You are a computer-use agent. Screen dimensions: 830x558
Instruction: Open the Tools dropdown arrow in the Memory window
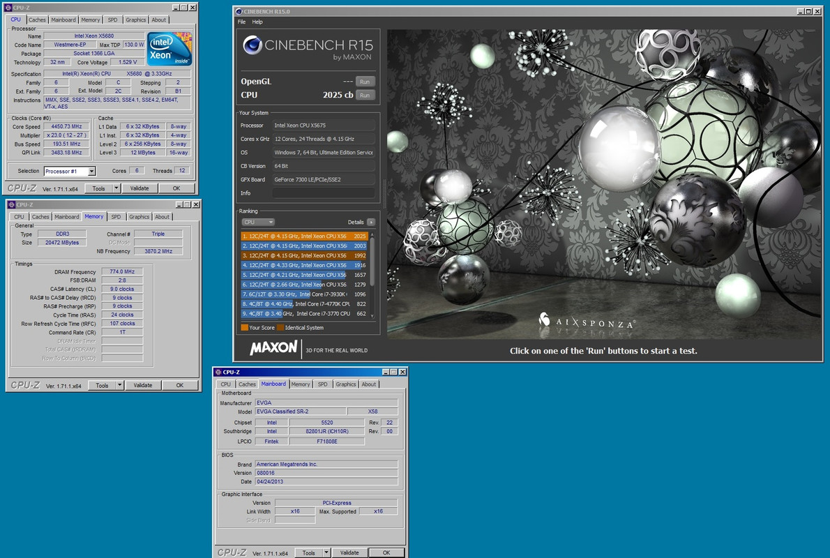pos(120,386)
